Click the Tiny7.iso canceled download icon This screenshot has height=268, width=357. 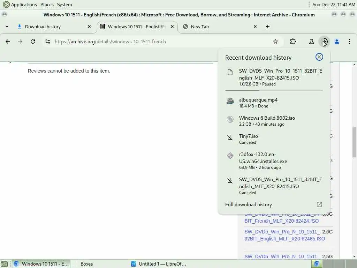click(230, 137)
